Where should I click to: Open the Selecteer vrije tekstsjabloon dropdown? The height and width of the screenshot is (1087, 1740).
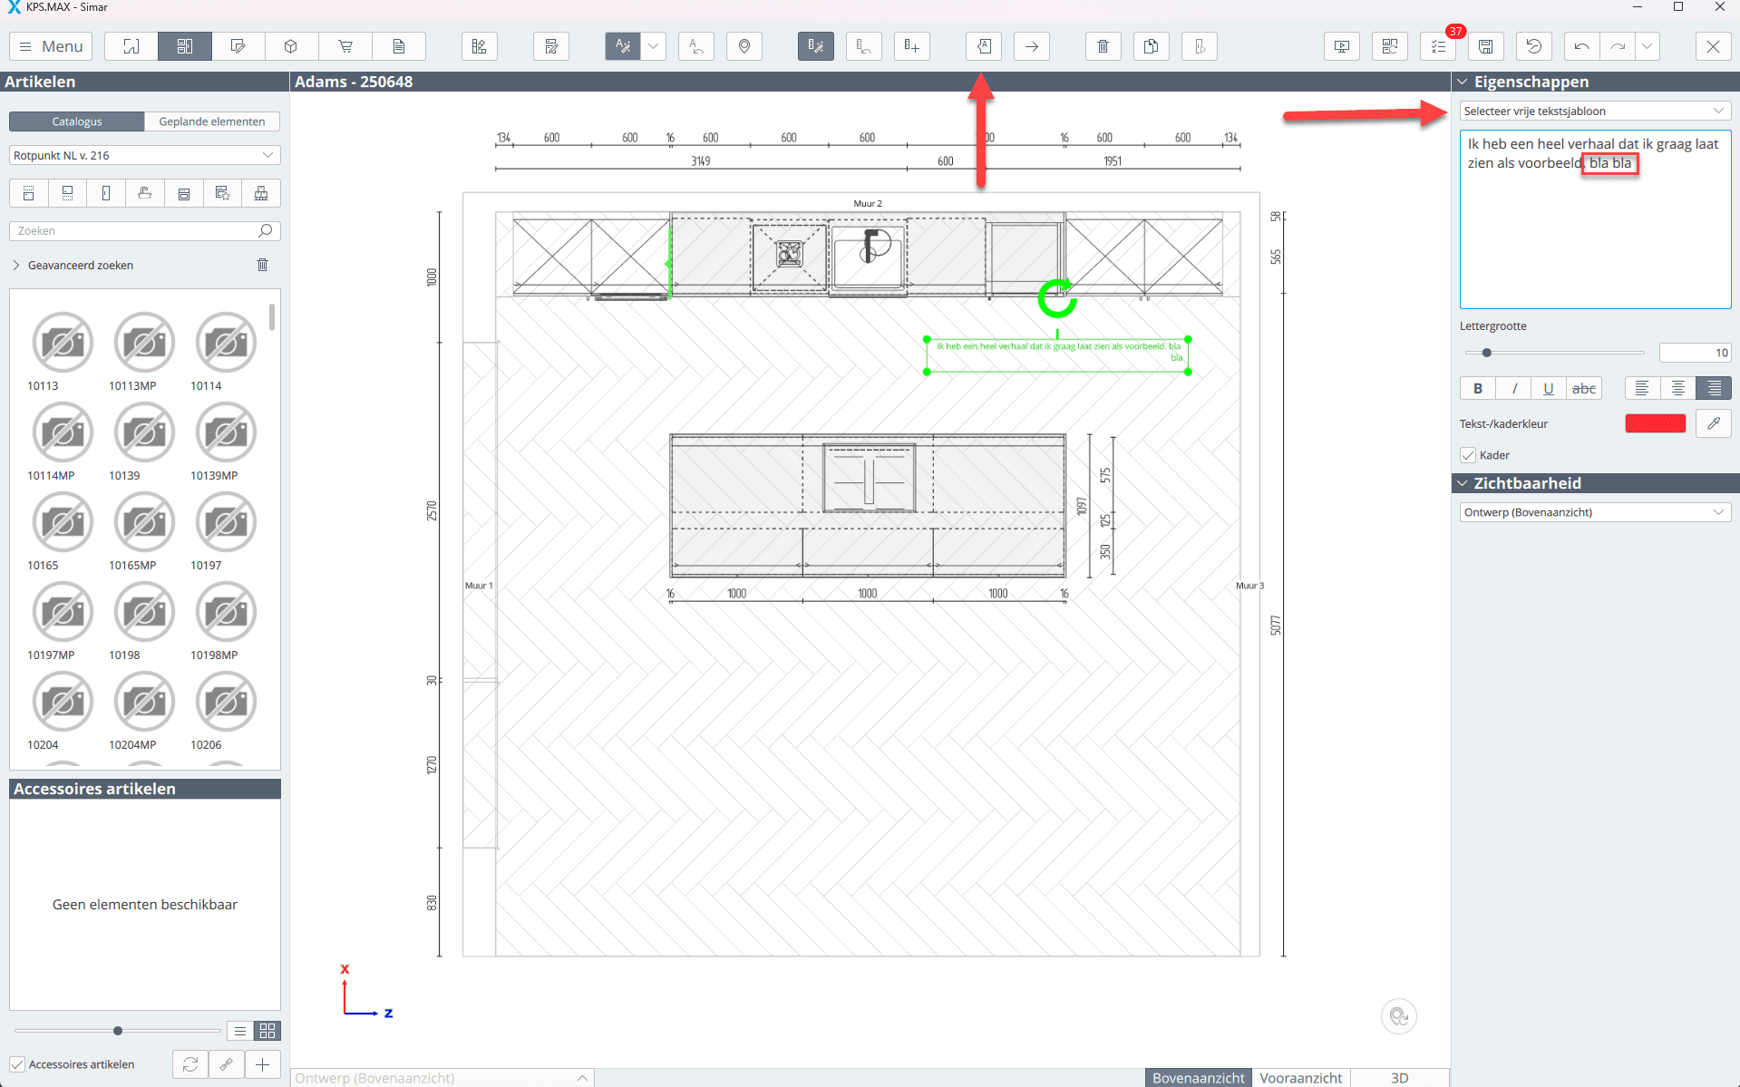(1594, 111)
